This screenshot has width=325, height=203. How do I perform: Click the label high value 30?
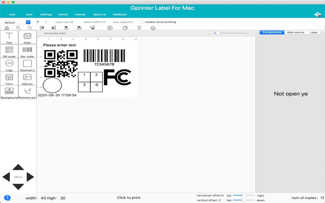63,198
